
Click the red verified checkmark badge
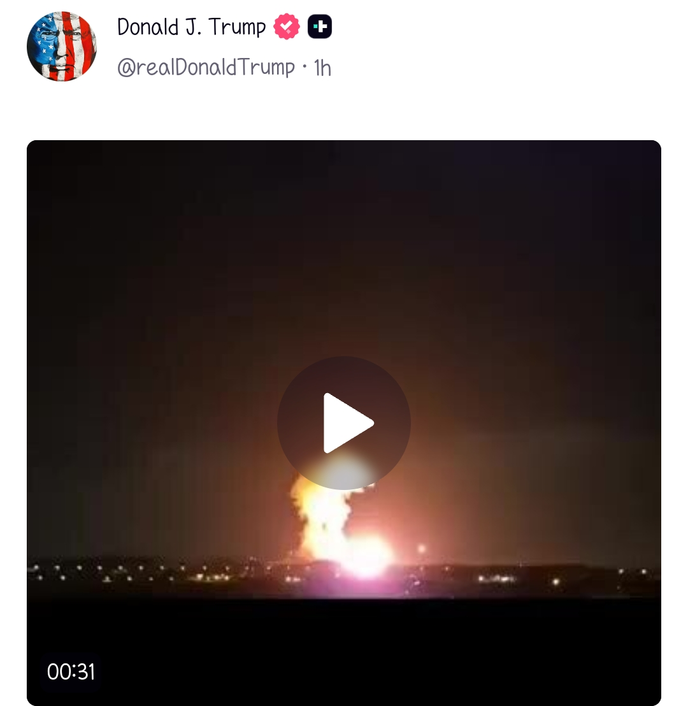click(287, 27)
